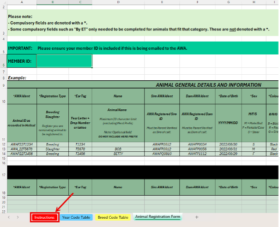Click date of birth cell 2022/08/30
The image size is (279, 227).
228,144
